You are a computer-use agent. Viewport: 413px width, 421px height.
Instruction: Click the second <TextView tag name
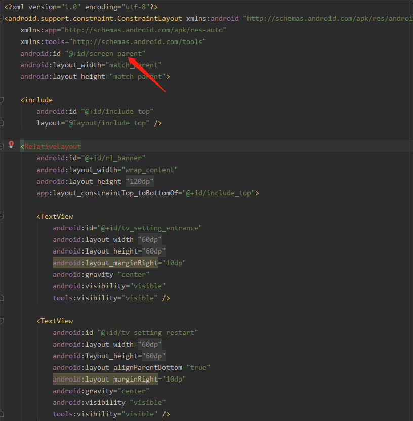(55, 321)
